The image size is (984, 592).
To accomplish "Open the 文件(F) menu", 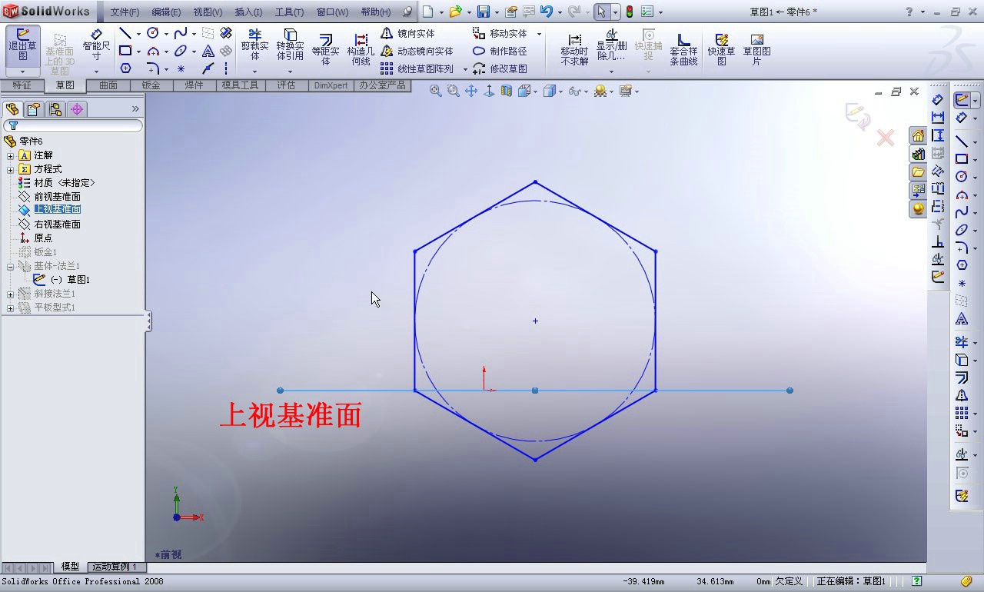I will click(x=125, y=12).
